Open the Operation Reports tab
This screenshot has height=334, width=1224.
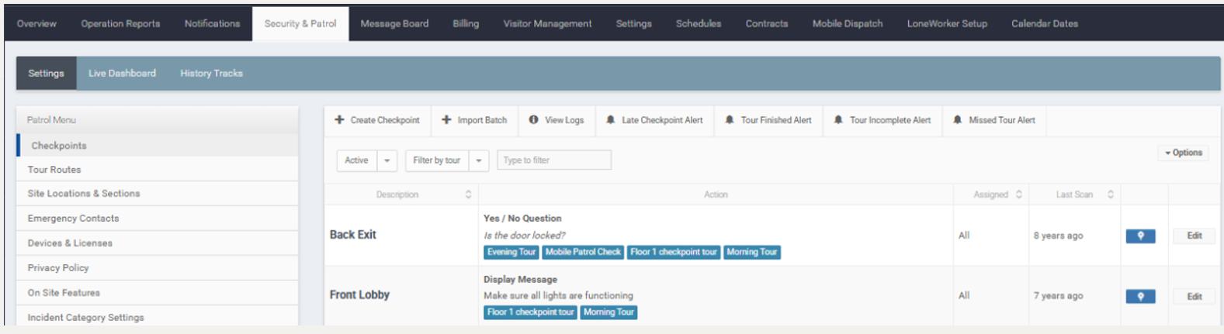120,24
